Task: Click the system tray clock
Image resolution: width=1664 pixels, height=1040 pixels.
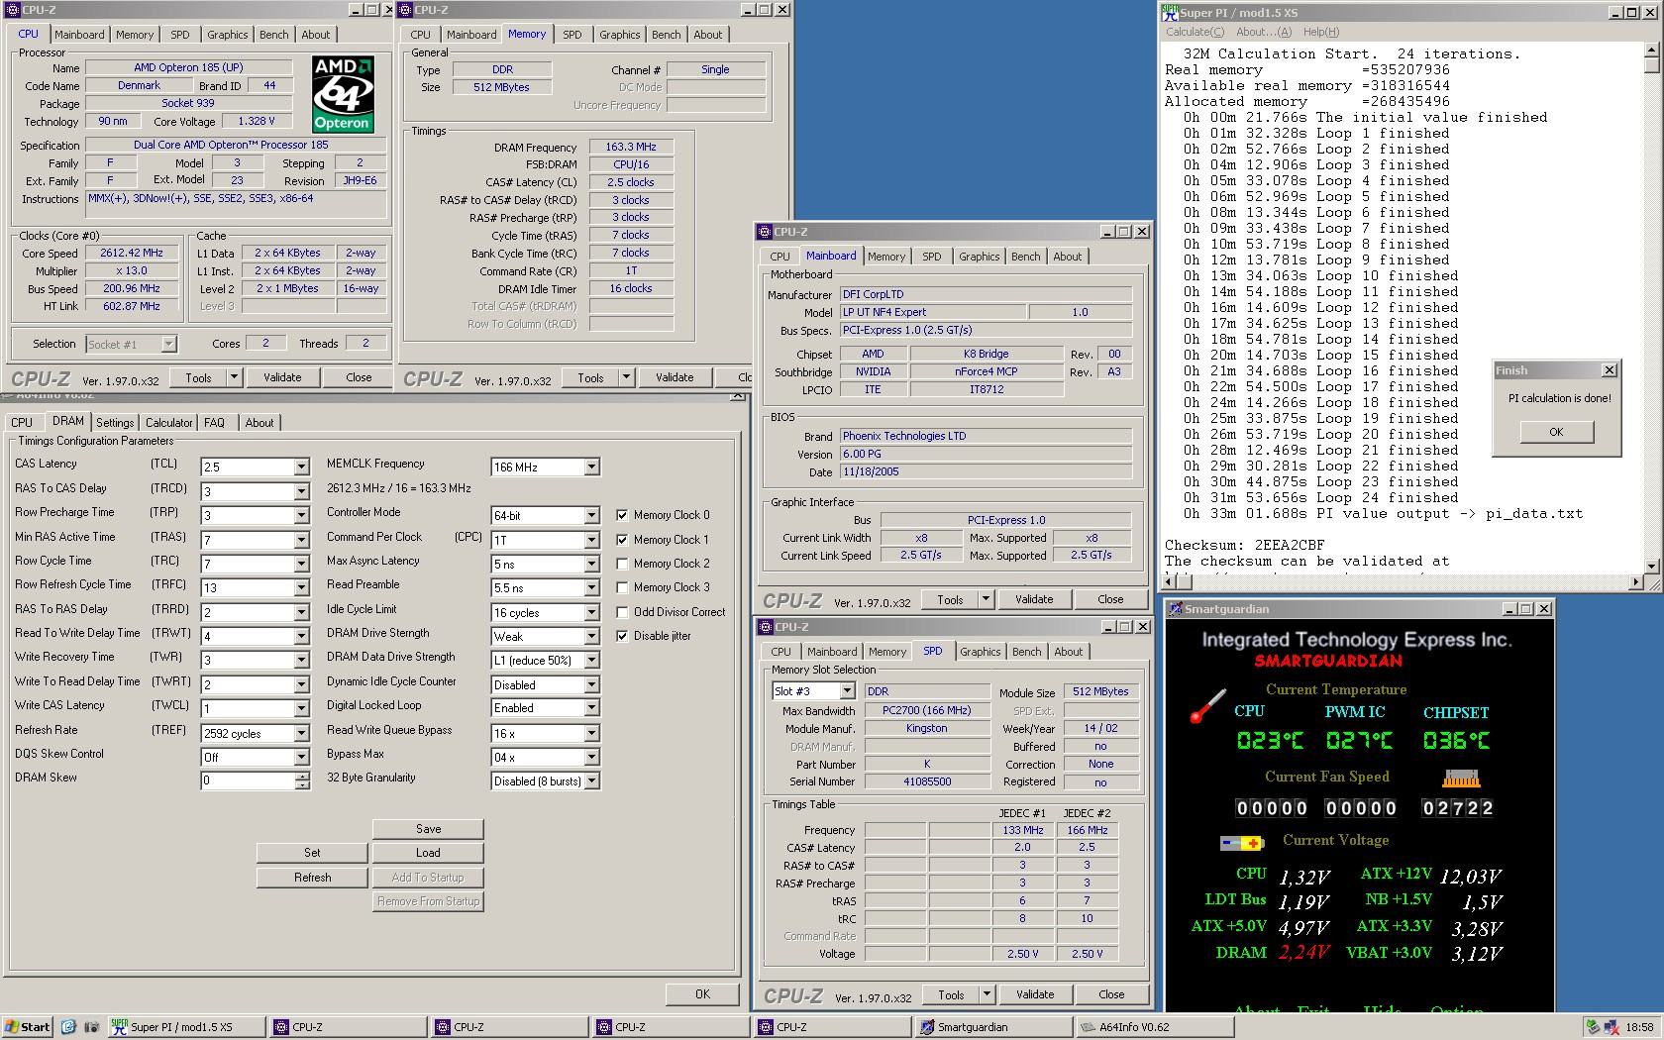Action: click(x=1639, y=1027)
